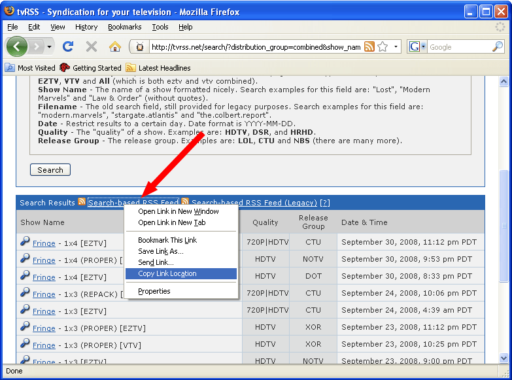Click page scrollbar down arrow
Screen dimensions: 512x380
(x=504, y=358)
